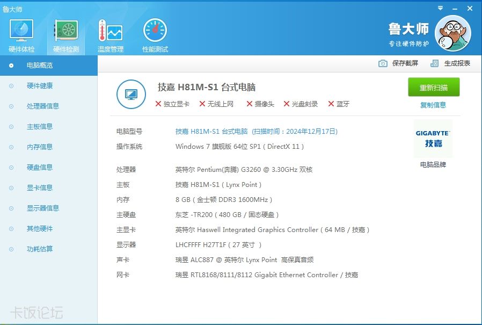
Task: Click the bullet icon beside 其他硬件
Action: pyautogui.click(x=11, y=229)
